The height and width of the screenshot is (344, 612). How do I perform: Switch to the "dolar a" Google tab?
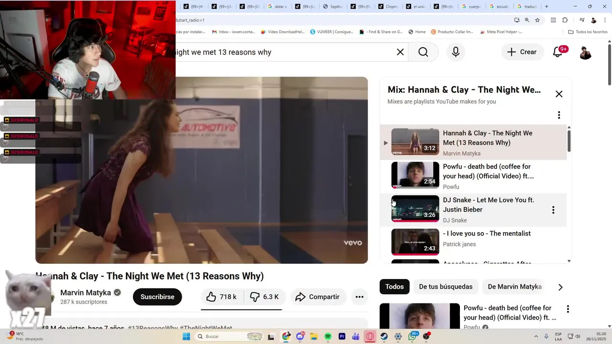[277, 7]
